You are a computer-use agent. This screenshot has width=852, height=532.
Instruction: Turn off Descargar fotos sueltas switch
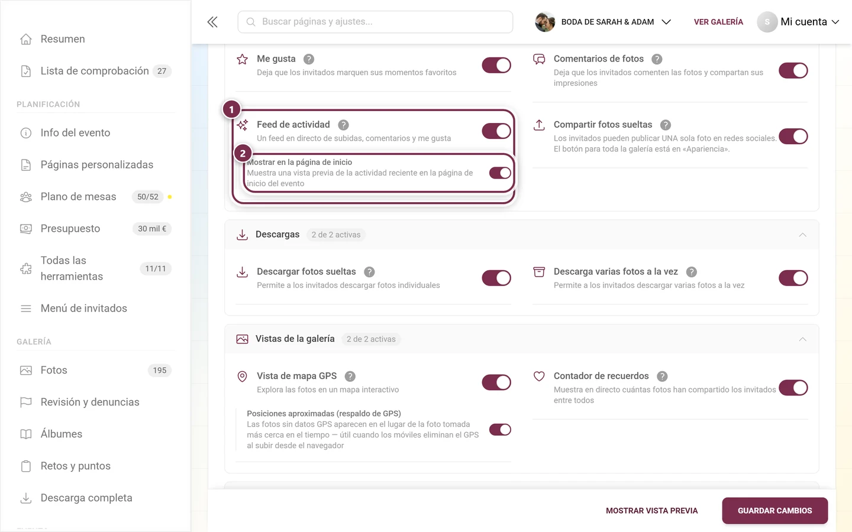(496, 278)
